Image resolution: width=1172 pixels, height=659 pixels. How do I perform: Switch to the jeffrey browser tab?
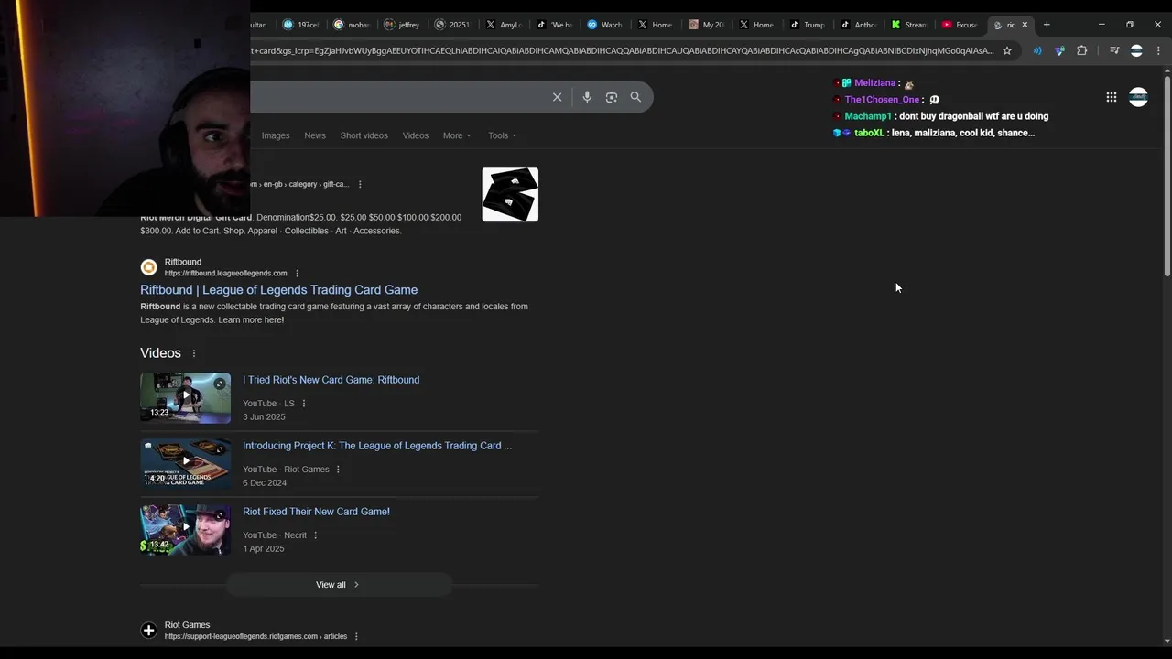pyautogui.click(x=402, y=25)
